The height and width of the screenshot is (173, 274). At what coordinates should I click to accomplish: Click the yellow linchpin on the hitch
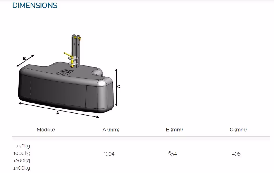(69, 54)
